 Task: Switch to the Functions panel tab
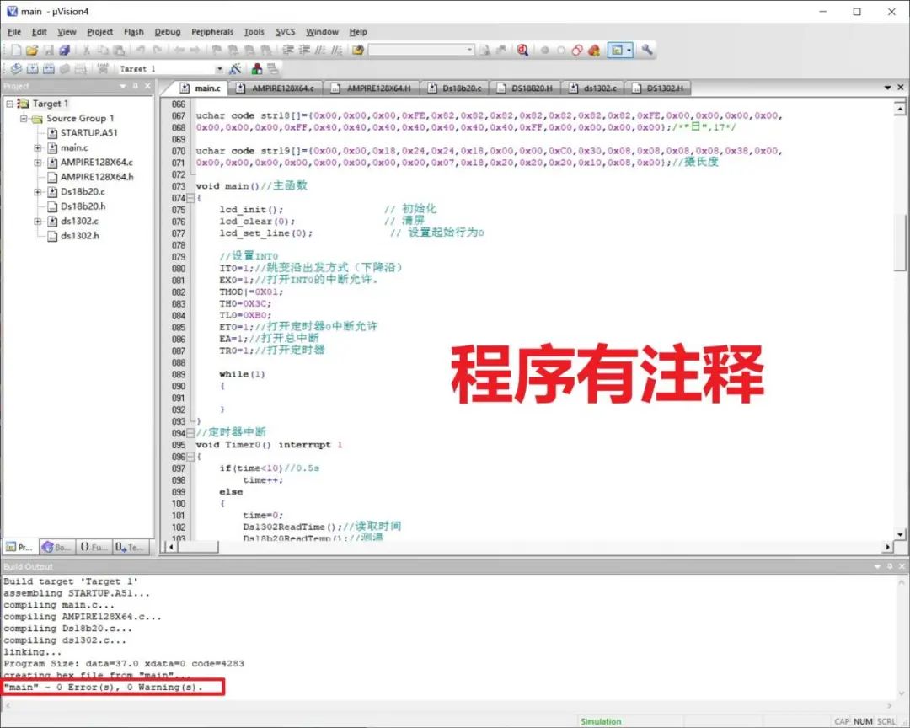pos(94,547)
